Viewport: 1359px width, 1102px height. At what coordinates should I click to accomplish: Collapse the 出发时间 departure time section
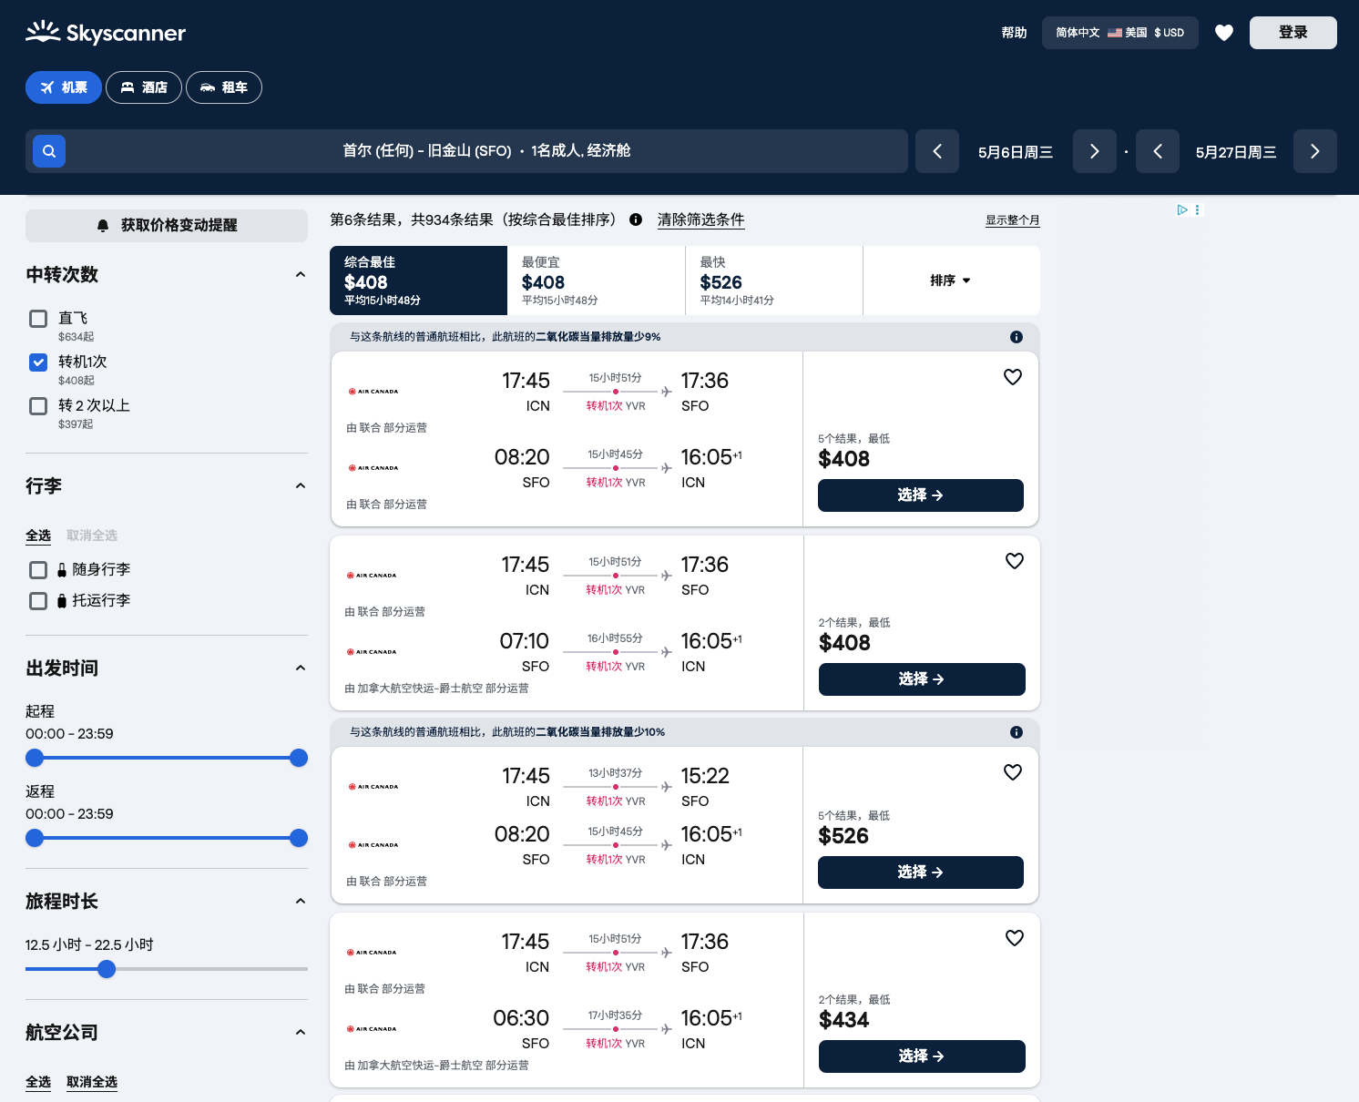pyautogui.click(x=301, y=668)
